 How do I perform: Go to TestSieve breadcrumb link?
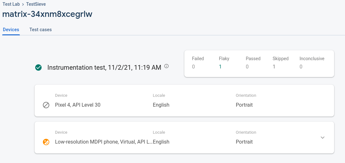click(x=36, y=4)
